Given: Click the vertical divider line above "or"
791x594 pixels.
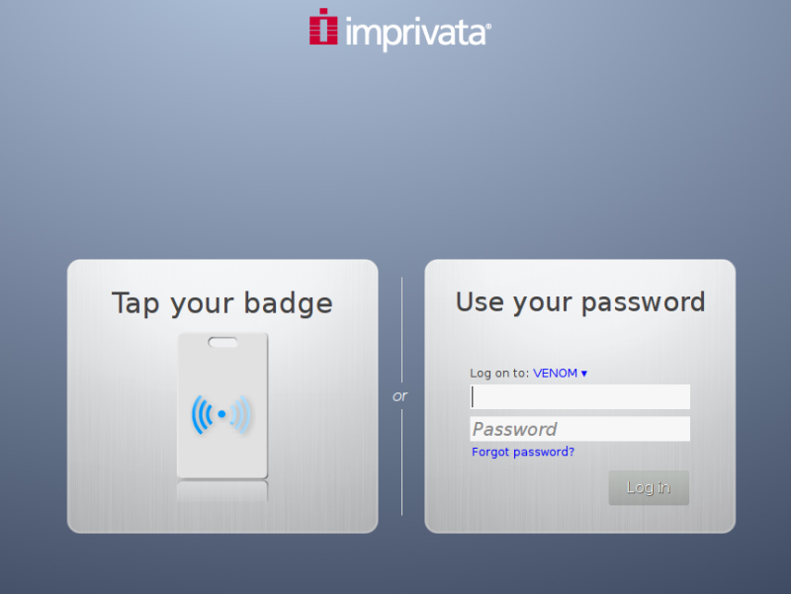Looking at the screenshot, I should [x=401, y=326].
